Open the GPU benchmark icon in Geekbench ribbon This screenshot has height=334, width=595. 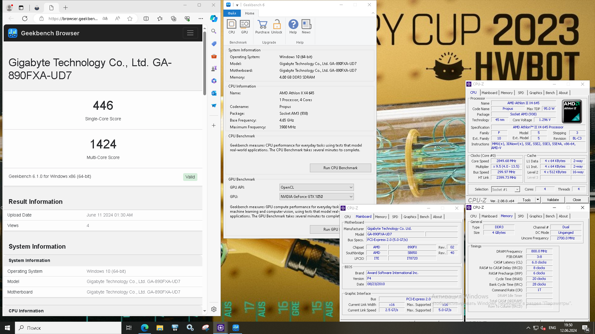(245, 27)
